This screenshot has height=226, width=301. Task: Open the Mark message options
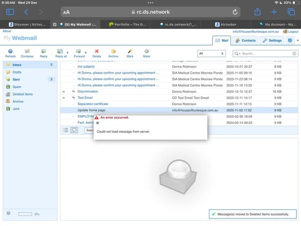[130, 53]
